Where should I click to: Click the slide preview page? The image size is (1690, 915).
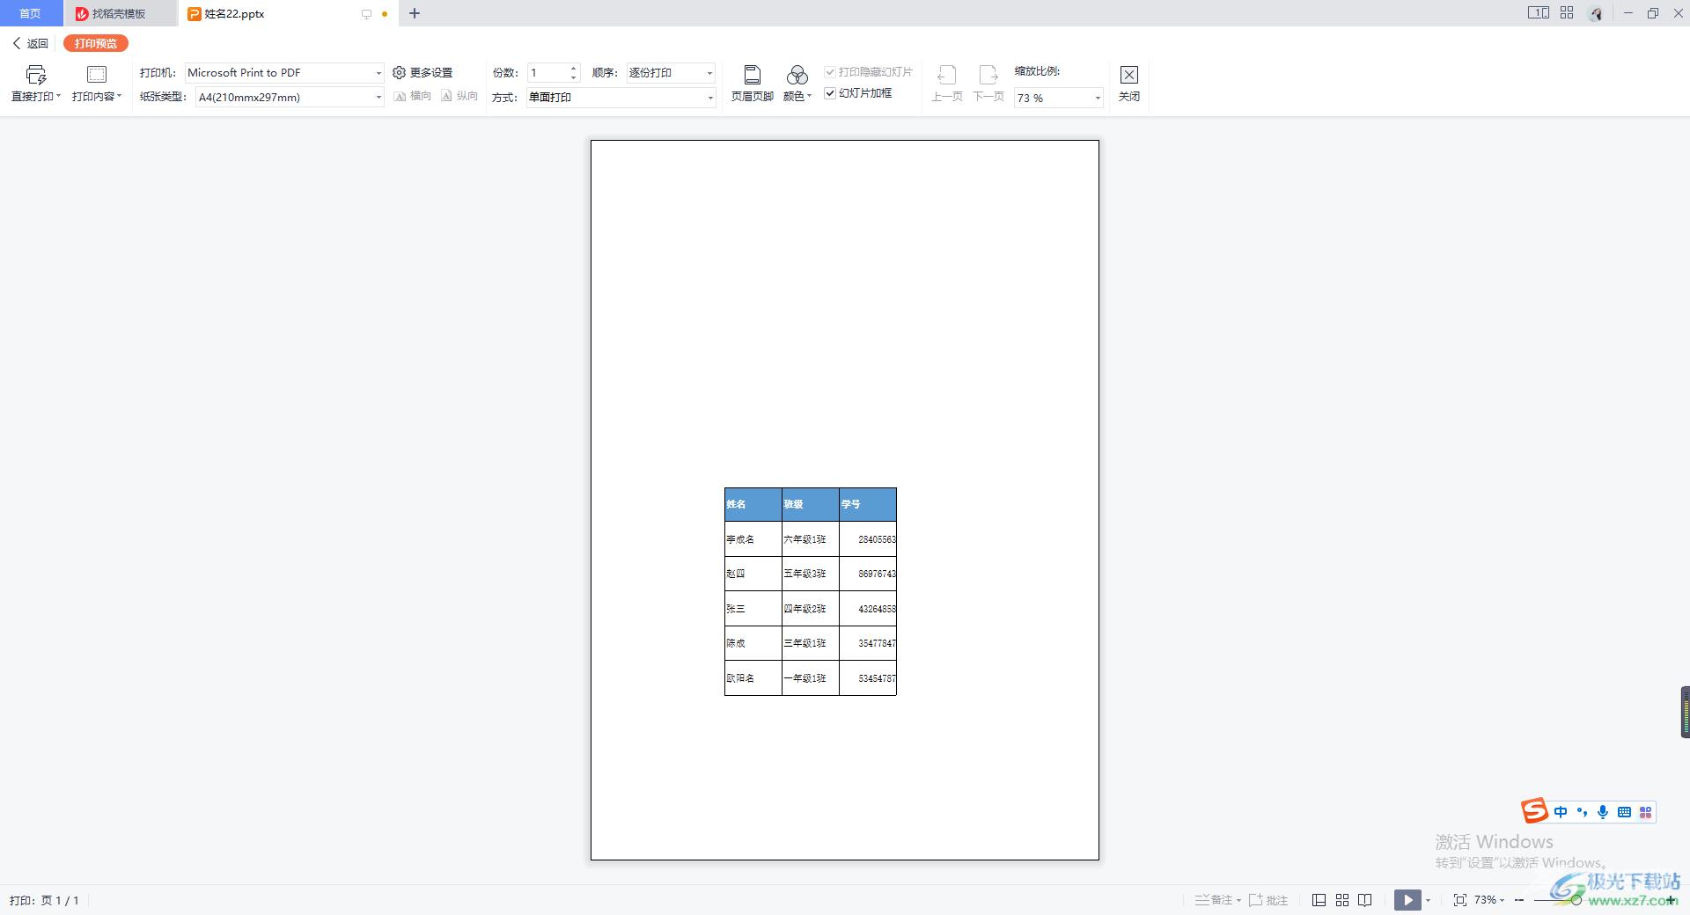[845, 500]
